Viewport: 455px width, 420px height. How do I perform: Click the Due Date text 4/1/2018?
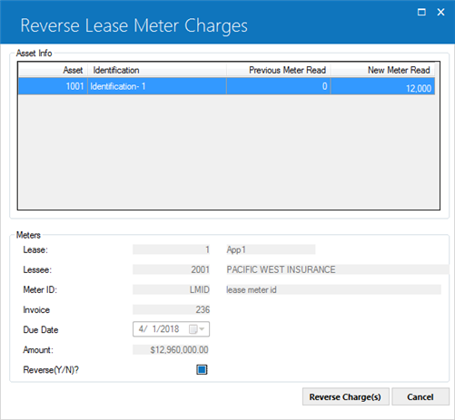click(x=159, y=329)
